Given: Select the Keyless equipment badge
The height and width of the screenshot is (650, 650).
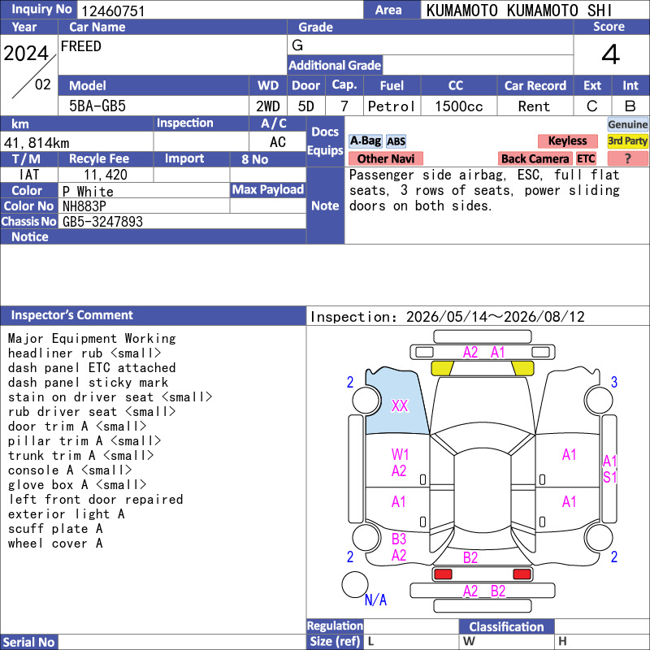Looking at the screenshot, I should pyautogui.click(x=567, y=141).
